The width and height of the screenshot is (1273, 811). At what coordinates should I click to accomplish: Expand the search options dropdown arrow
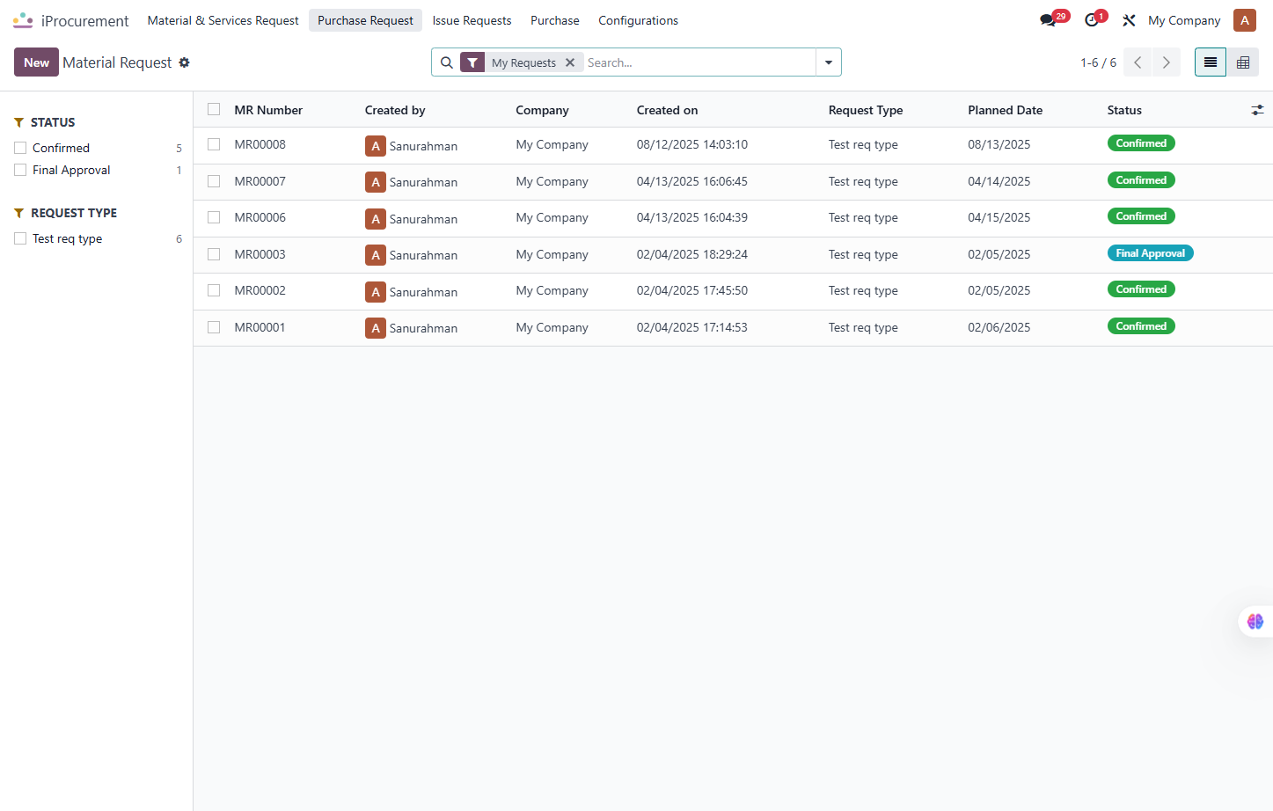tap(829, 62)
